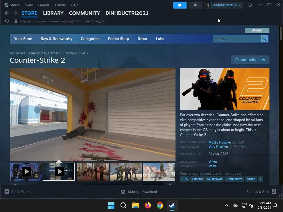The image size is (283, 212).
Task: Open the News link
Action: [x=142, y=39]
